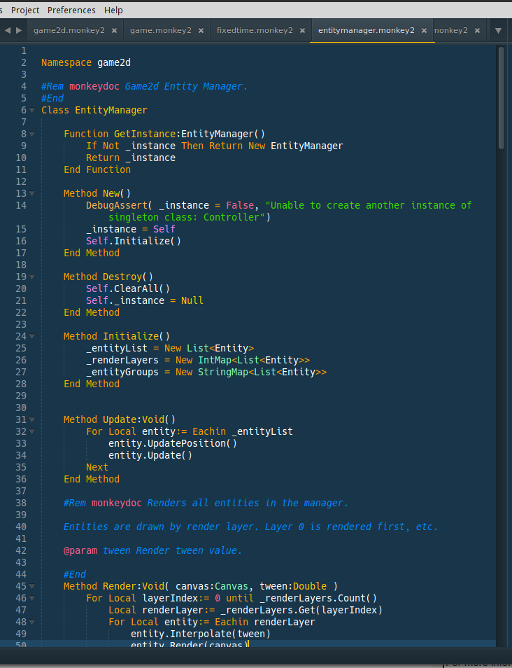Fold the GetInstance function block
Image resolution: width=512 pixels, height=668 pixels.
coord(32,134)
